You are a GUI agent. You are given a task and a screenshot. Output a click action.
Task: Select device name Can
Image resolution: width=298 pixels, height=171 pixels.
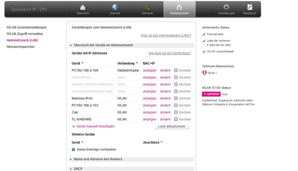click(x=75, y=112)
